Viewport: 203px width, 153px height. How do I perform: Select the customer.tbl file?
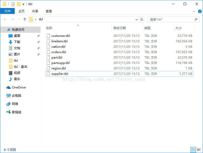coord(119,36)
